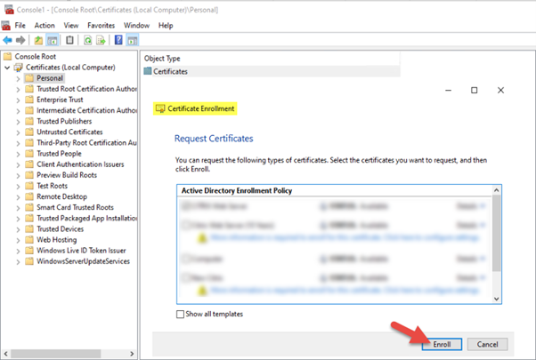
Task: Select the Console Root tree item label
Action: [36, 56]
